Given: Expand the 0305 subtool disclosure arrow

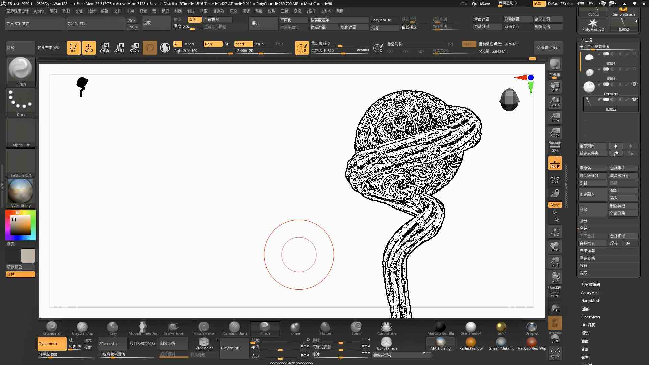Looking at the screenshot, I should tap(599, 54).
